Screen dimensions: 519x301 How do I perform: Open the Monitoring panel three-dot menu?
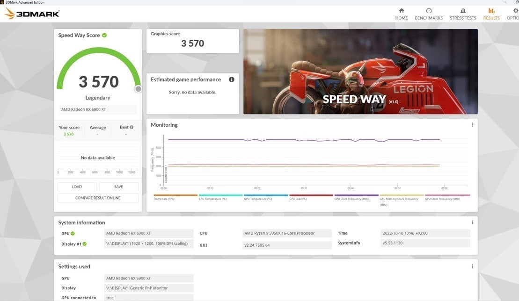coord(472,125)
